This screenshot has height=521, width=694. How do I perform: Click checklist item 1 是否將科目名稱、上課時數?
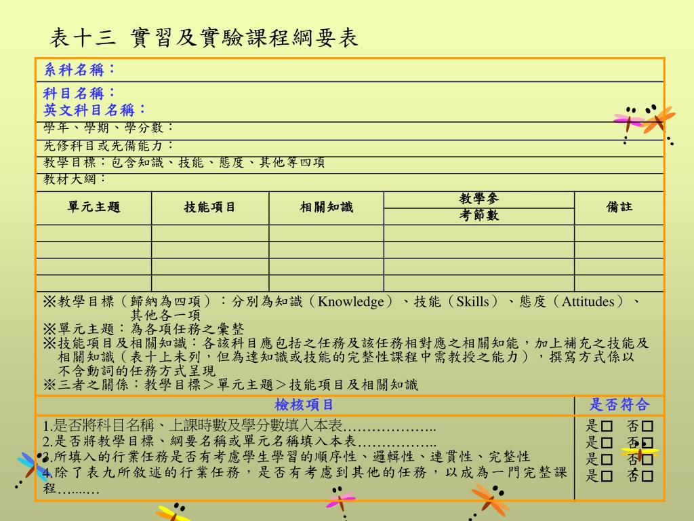click(x=239, y=426)
